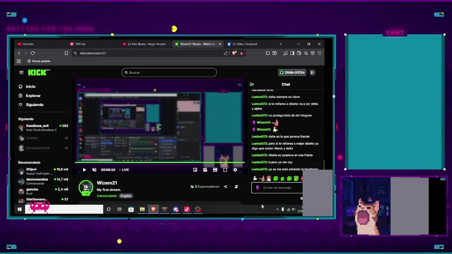The image size is (452, 254).
Task: Collapse the chat panel arrow icon
Action: tap(251, 84)
